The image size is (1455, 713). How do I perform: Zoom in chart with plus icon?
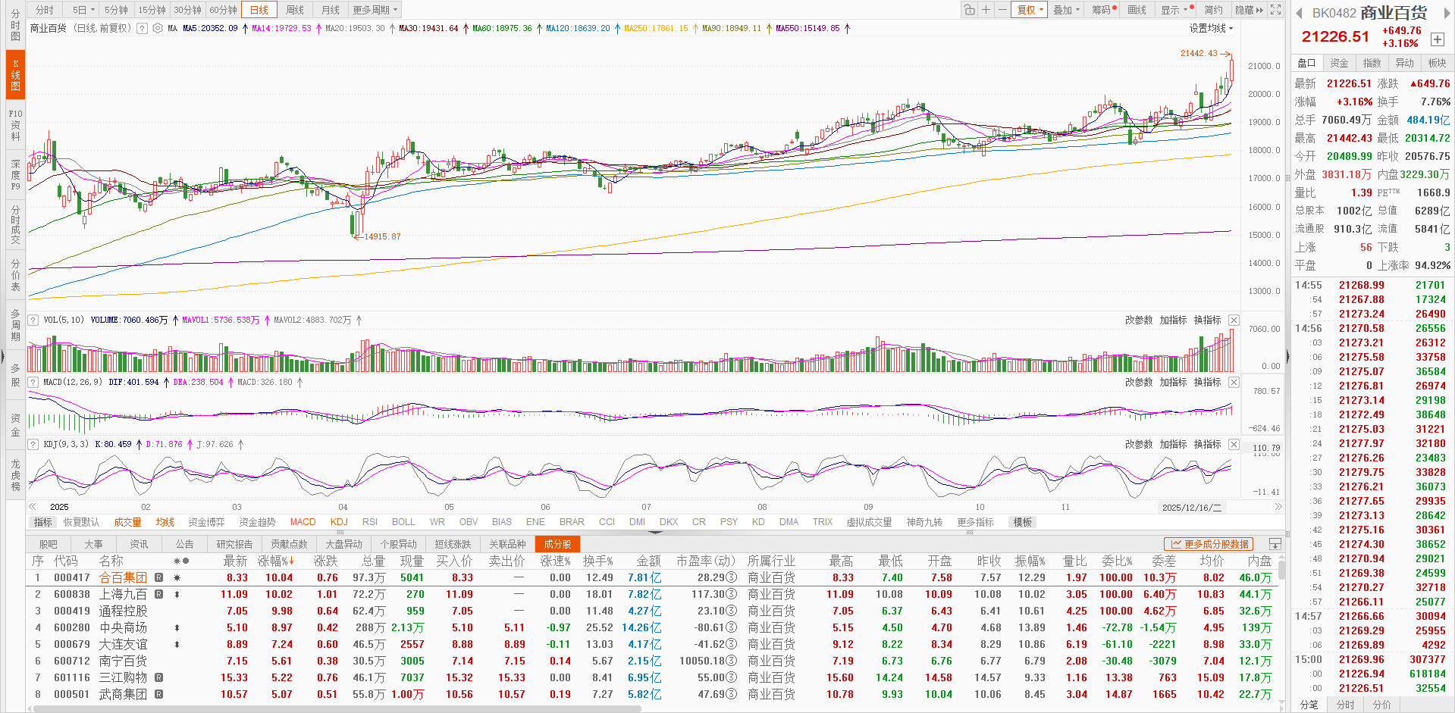(986, 10)
